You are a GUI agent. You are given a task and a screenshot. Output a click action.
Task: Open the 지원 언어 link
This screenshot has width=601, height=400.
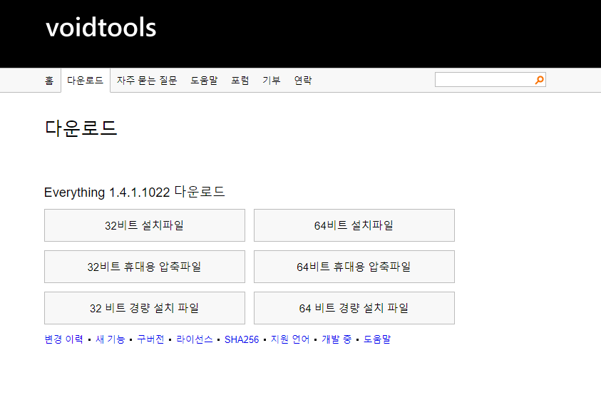[289, 339]
